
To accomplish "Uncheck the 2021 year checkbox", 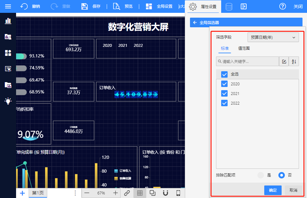I will pos(225,94).
